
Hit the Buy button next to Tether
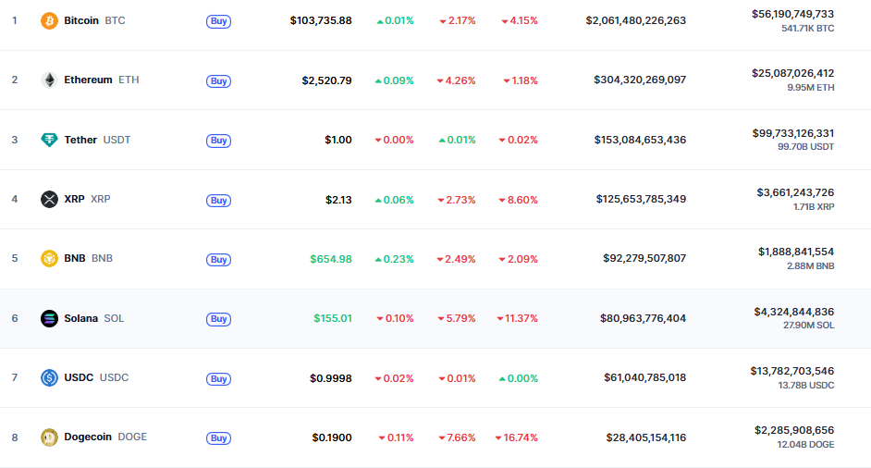pyautogui.click(x=218, y=141)
